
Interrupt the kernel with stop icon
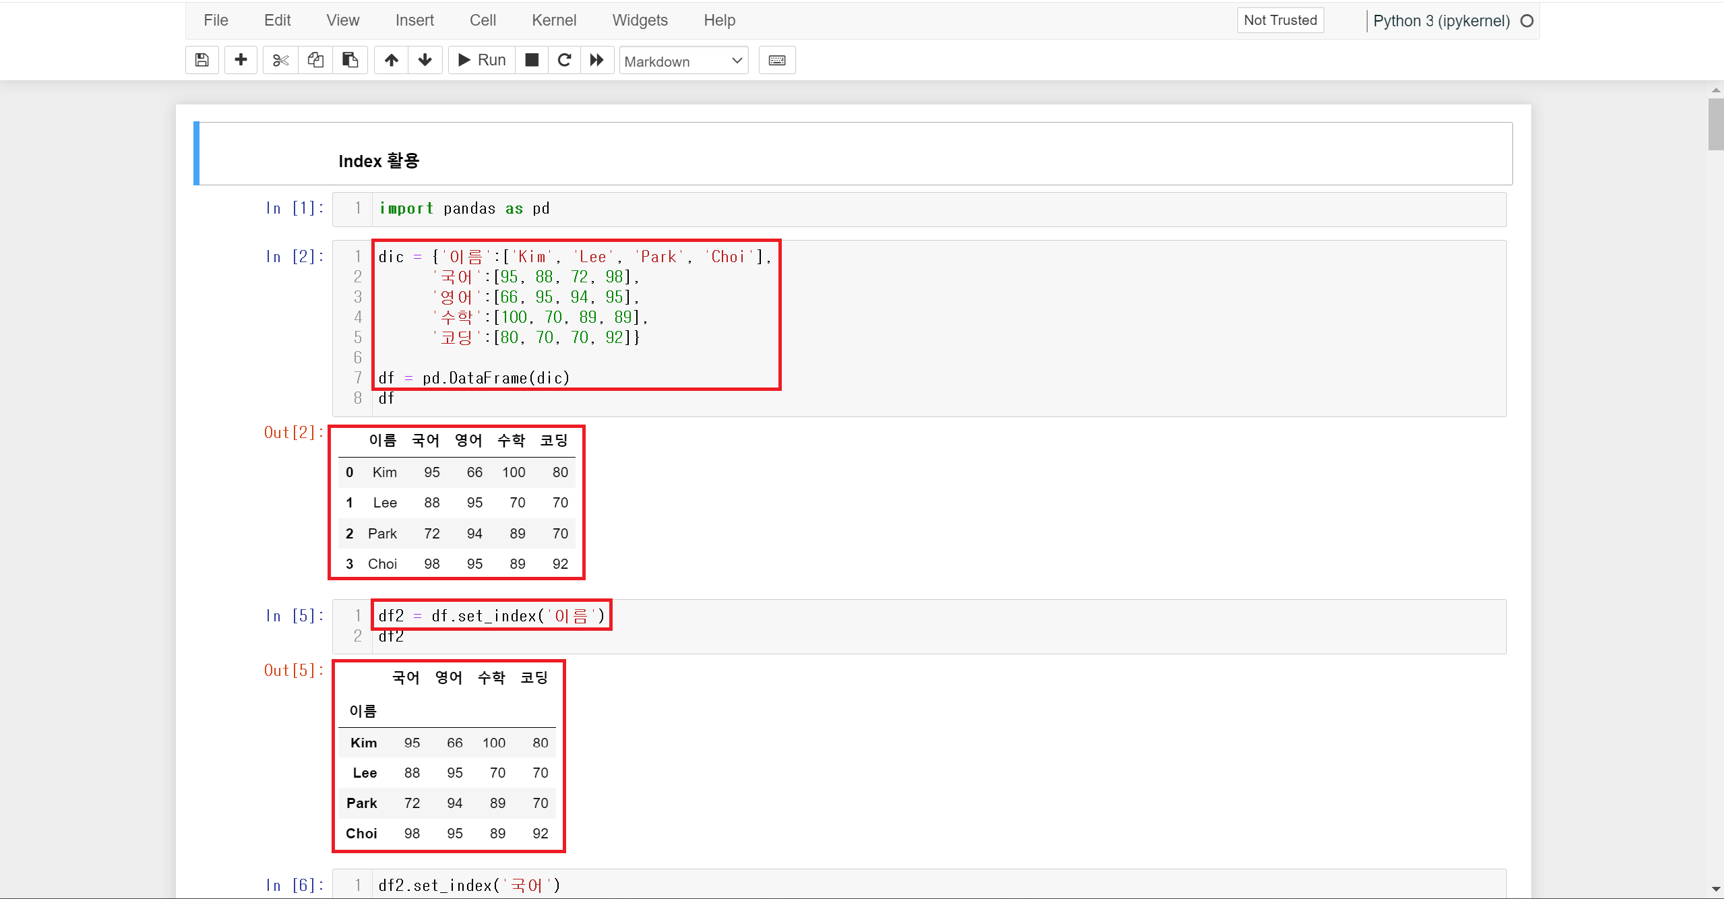pyautogui.click(x=532, y=60)
